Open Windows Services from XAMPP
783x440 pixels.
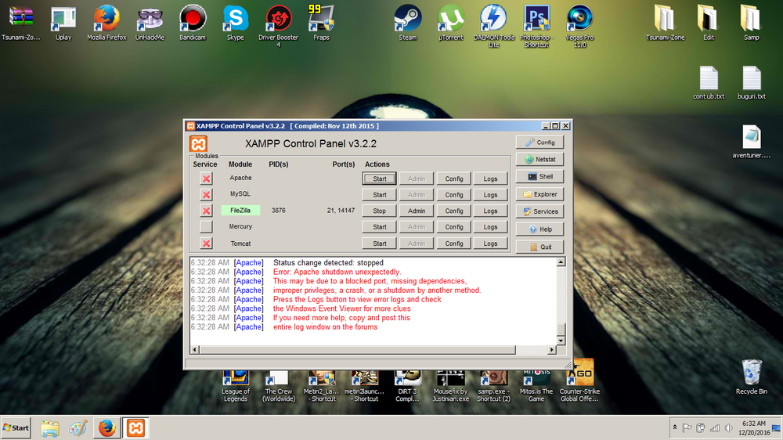coord(539,211)
